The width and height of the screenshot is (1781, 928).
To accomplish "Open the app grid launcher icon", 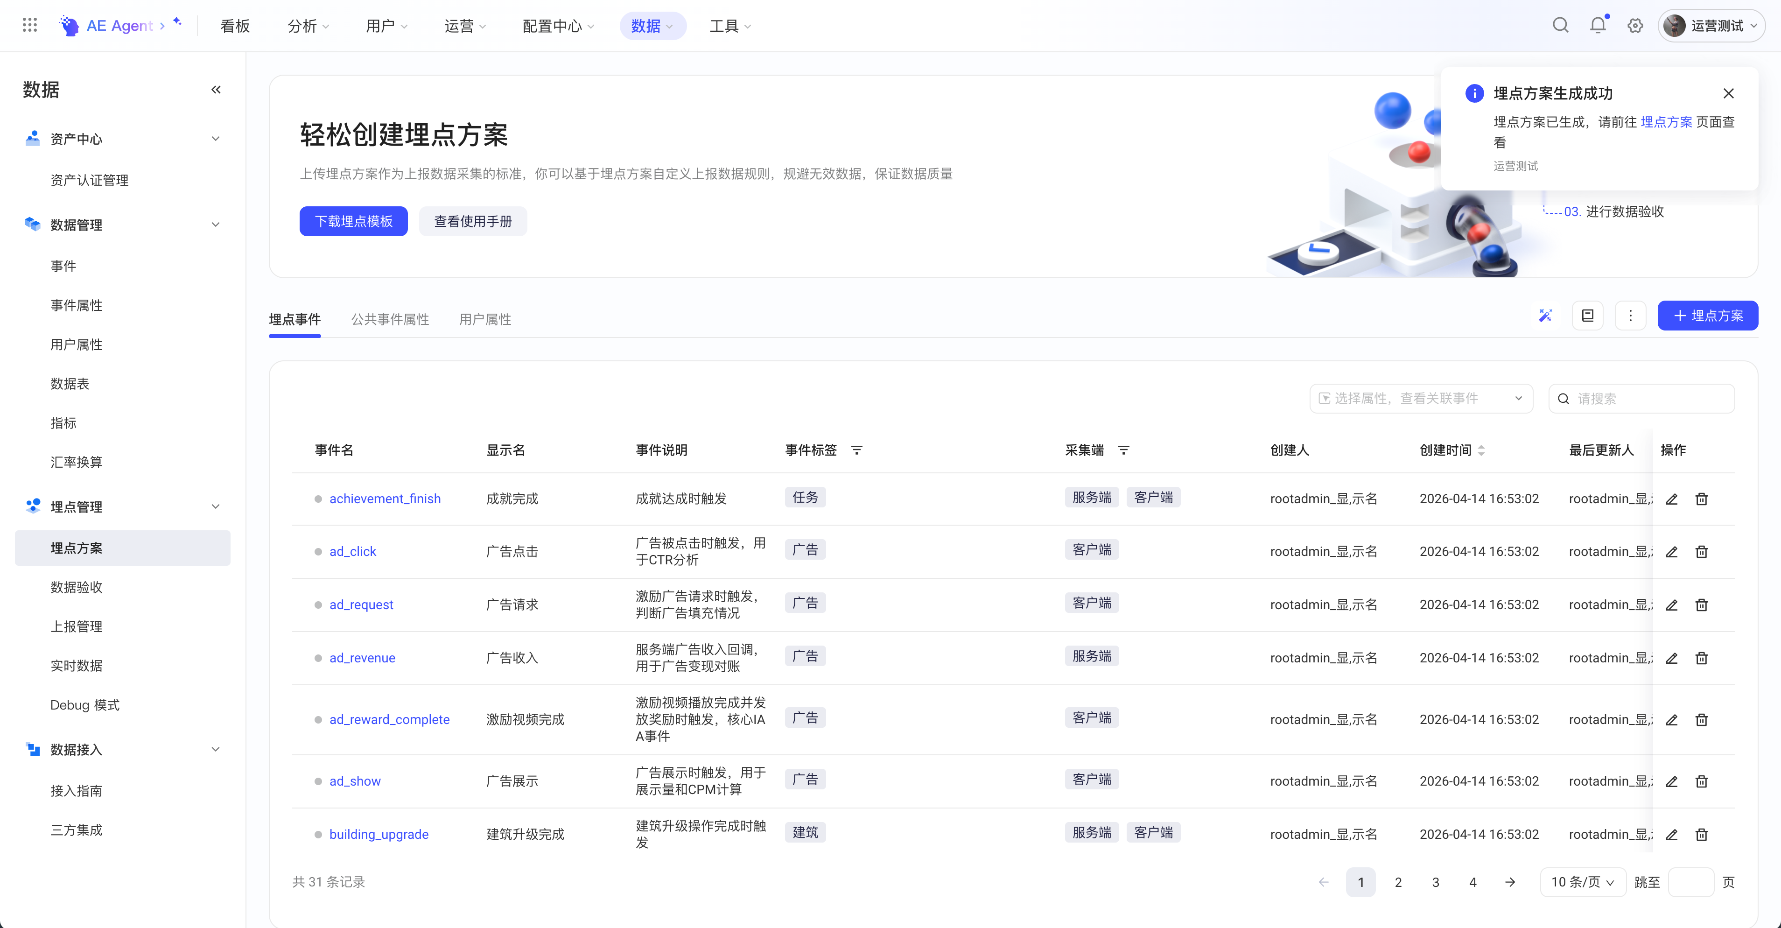I will pyautogui.click(x=30, y=26).
